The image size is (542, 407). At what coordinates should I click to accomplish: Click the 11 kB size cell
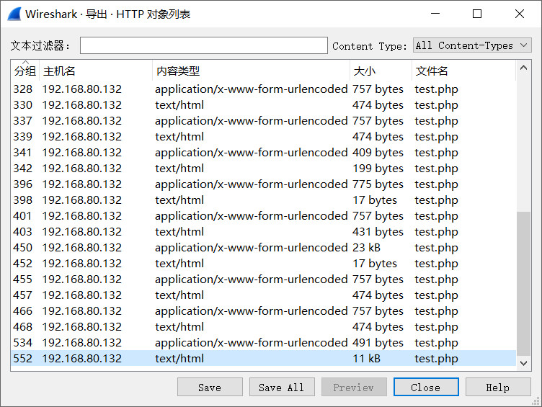click(x=366, y=359)
